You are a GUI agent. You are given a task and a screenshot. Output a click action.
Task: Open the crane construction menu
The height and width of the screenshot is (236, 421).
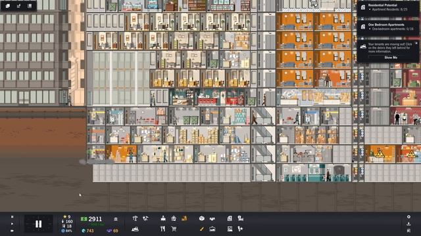[x=135, y=218]
